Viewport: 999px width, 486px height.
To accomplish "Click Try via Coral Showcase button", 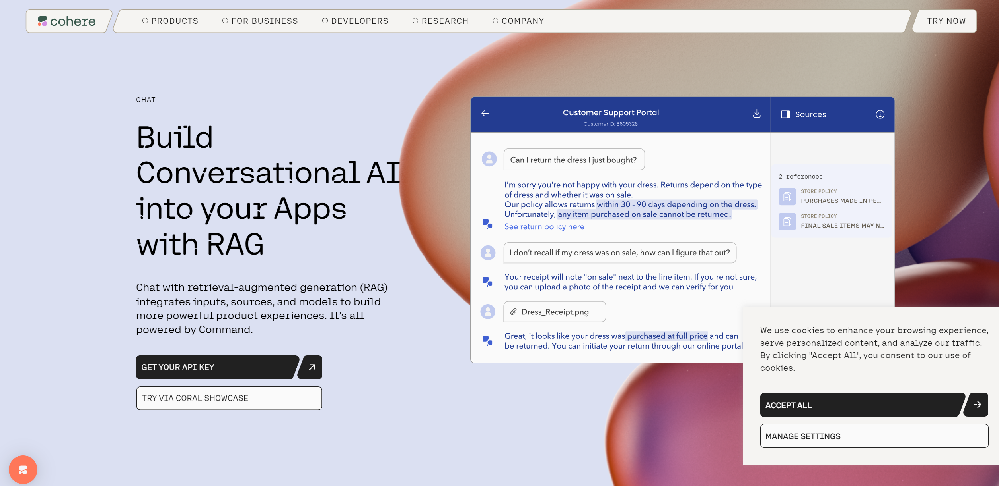I will point(229,398).
